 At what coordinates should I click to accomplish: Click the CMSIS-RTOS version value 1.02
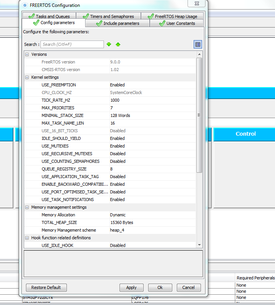click(x=115, y=70)
